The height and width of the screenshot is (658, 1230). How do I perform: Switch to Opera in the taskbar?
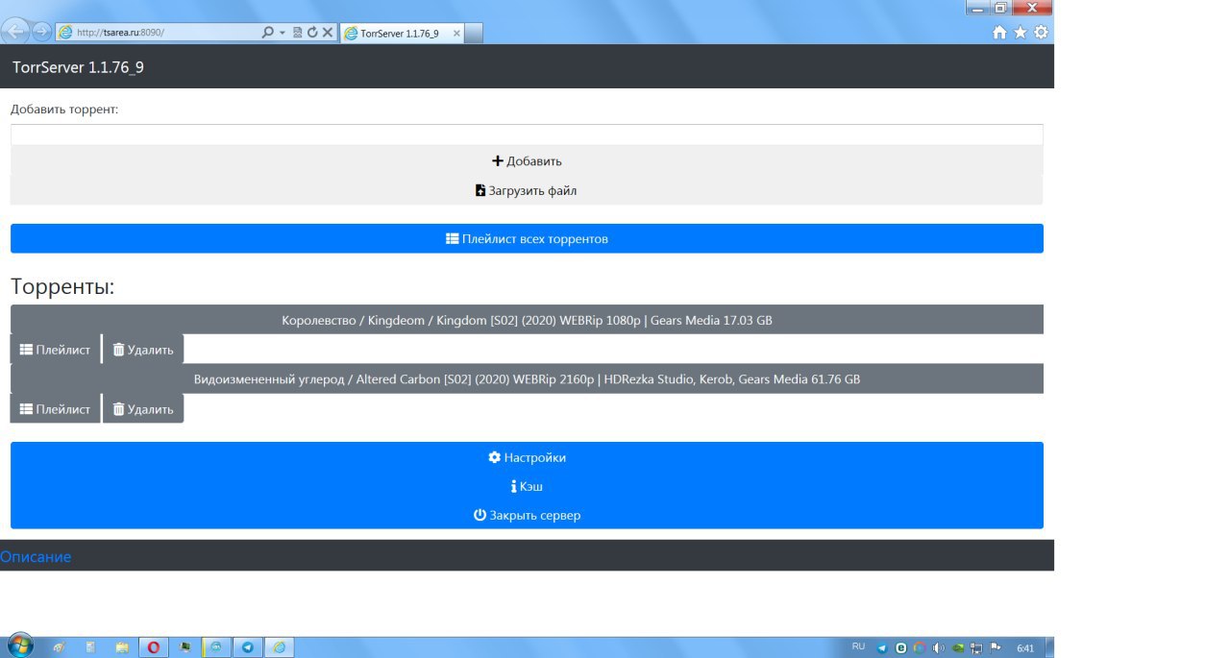click(x=154, y=647)
